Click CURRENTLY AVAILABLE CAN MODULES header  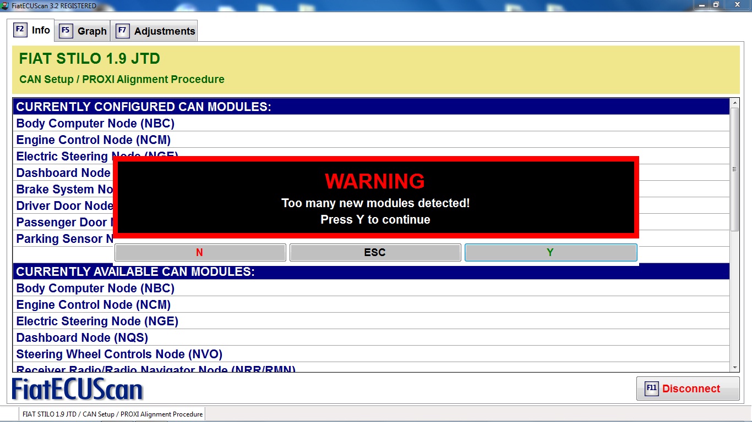(372, 271)
